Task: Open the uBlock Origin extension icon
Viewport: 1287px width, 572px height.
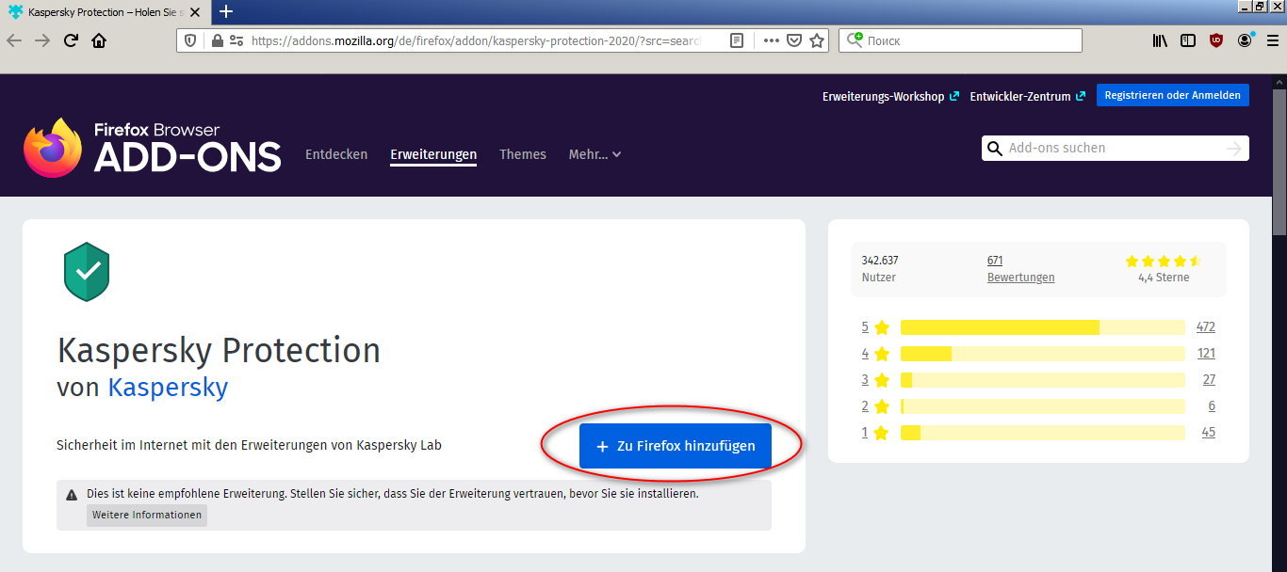Action: (x=1216, y=40)
